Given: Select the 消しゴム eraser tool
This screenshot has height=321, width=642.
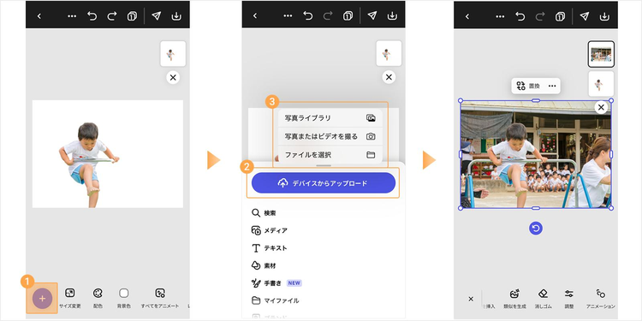Looking at the screenshot, I should [x=543, y=299].
